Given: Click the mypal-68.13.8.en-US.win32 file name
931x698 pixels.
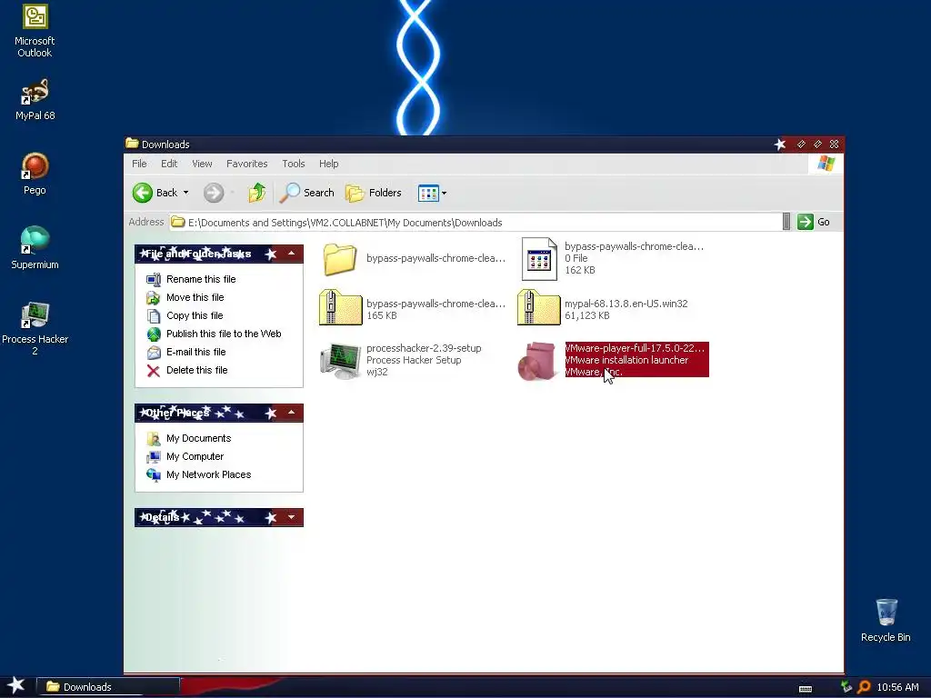Looking at the screenshot, I should pos(626,304).
